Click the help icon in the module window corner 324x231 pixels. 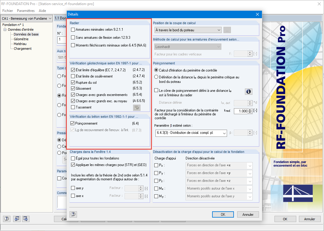[6, 219]
